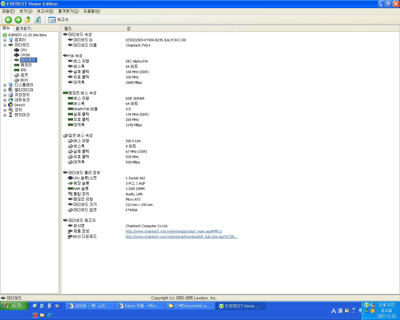Expand the 컴퓨터 tree node

(5, 40)
